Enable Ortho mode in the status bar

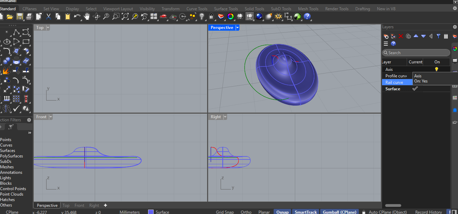pyautogui.click(x=246, y=212)
